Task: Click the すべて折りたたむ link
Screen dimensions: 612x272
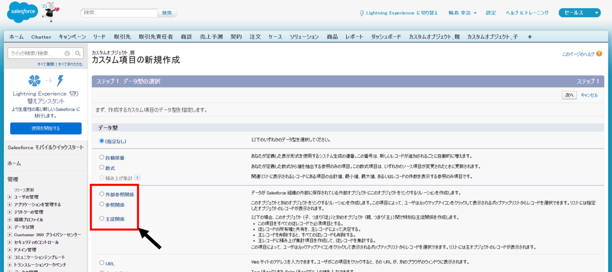Action: click(70, 65)
